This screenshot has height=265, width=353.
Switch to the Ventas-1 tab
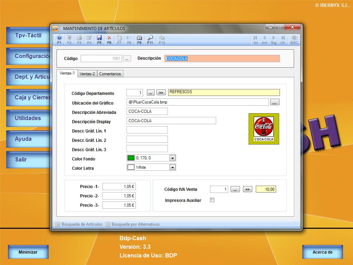(67, 73)
